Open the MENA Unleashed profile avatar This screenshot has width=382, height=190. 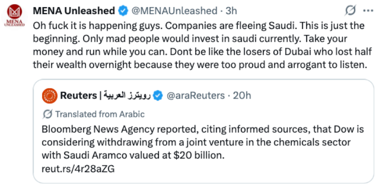tap(14, 16)
